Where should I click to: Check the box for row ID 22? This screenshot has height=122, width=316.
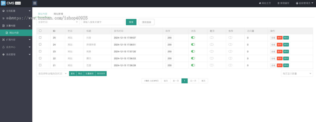click(40, 58)
